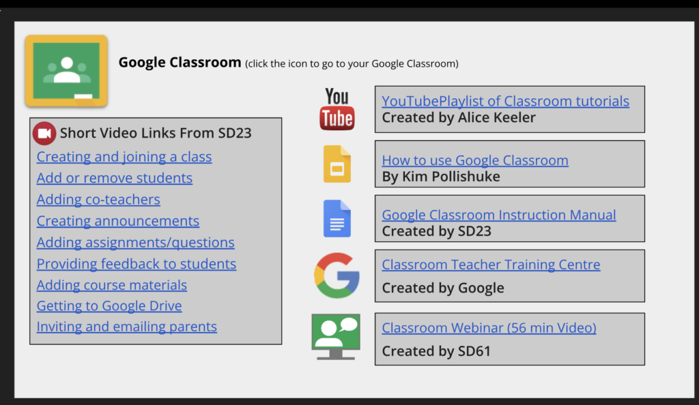Open the Adding course materials link
The width and height of the screenshot is (699, 405).
pyautogui.click(x=112, y=285)
